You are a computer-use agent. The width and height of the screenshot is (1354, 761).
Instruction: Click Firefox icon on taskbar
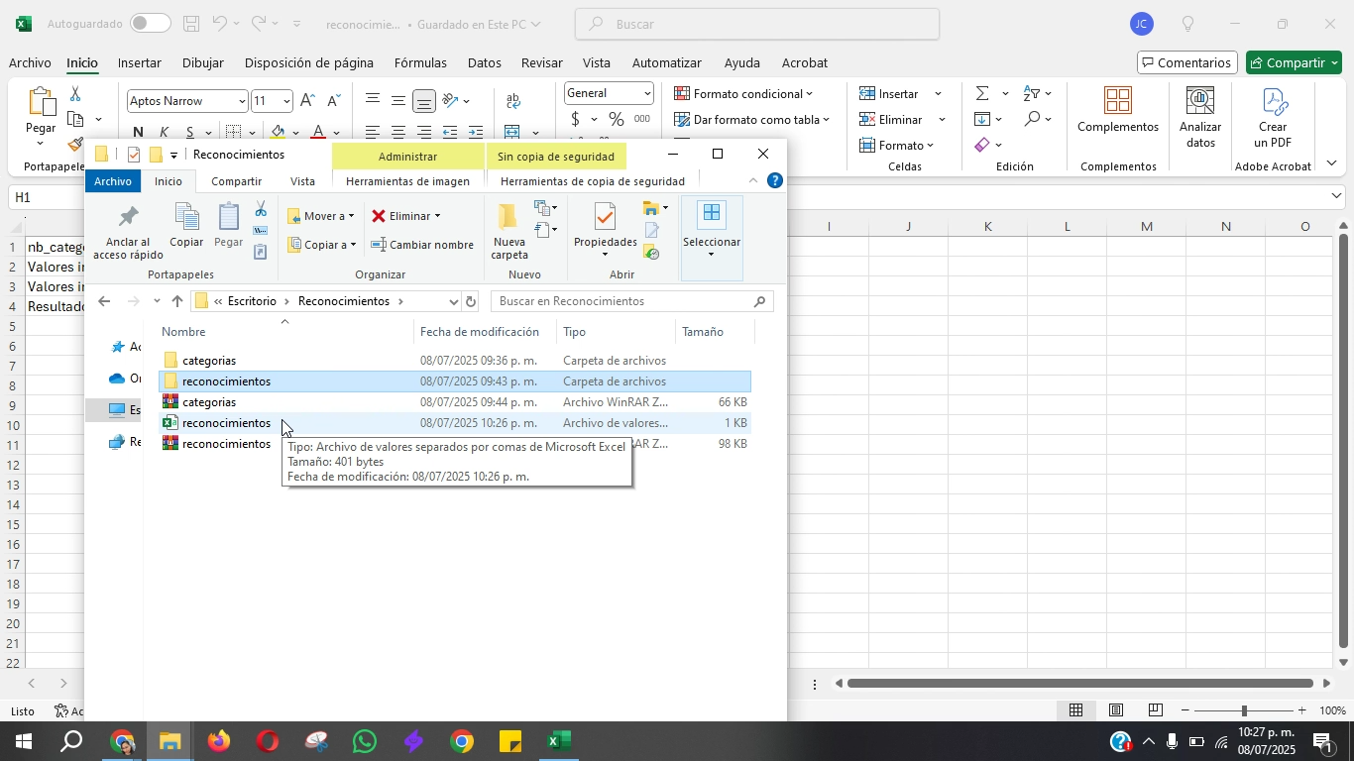coord(218,741)
